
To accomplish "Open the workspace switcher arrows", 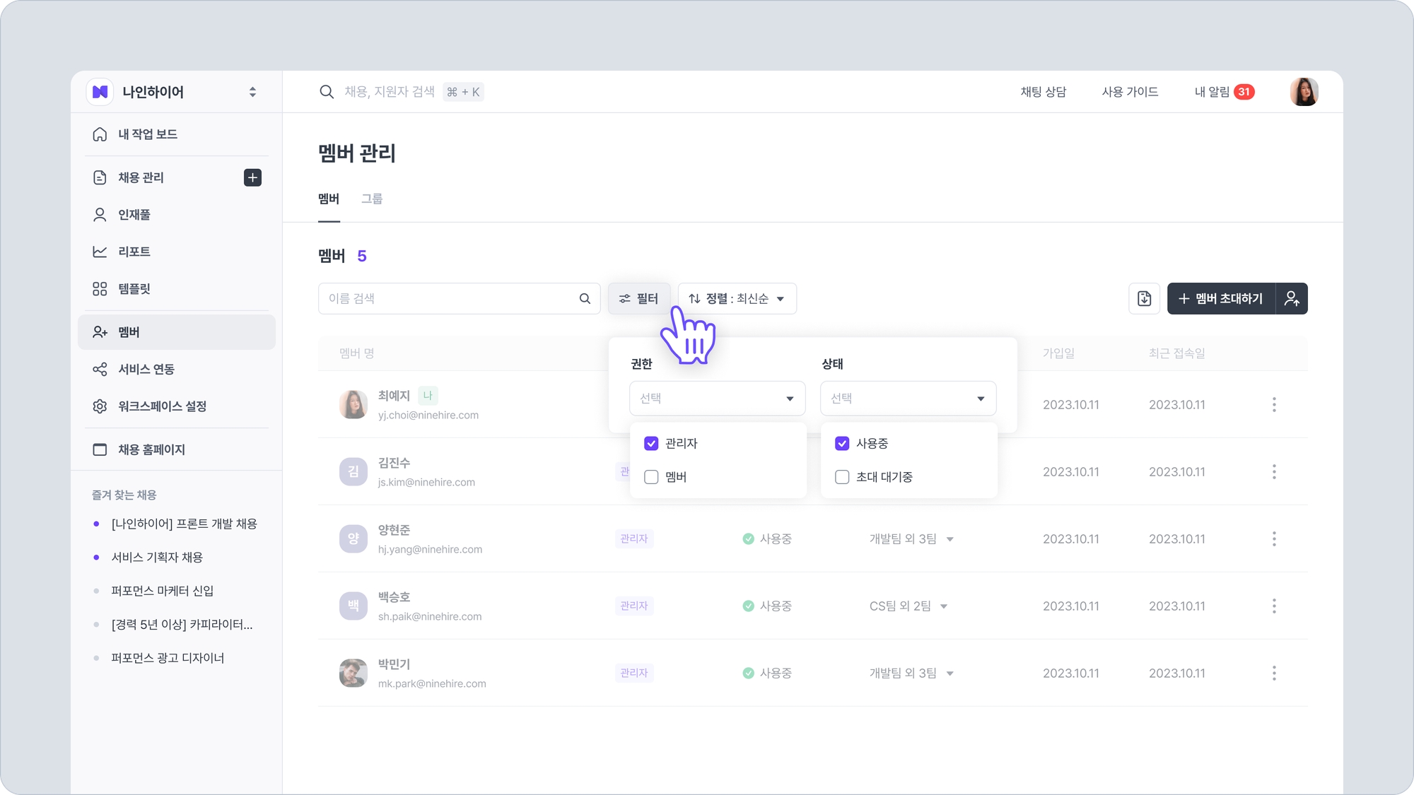I will (x=252, y=92).
